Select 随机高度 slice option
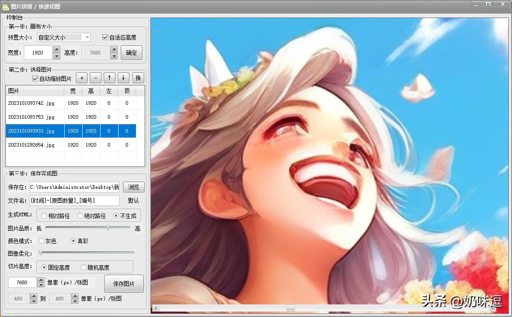512x317 pixels. tap(84, 267)
